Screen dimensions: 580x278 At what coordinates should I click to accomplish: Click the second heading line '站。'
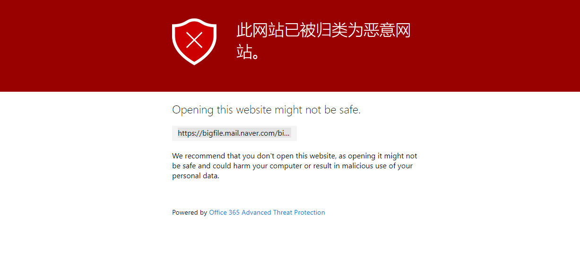pyautogui.click(x=249, y=52)
